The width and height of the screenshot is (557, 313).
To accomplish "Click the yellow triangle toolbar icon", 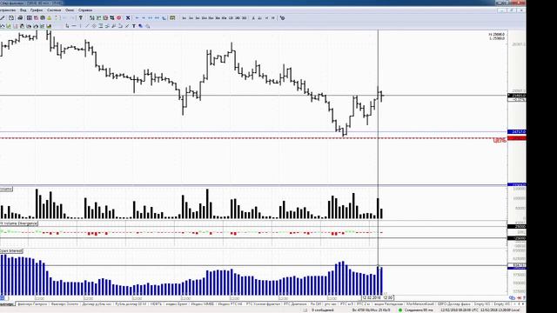I will tap(50, 17).
